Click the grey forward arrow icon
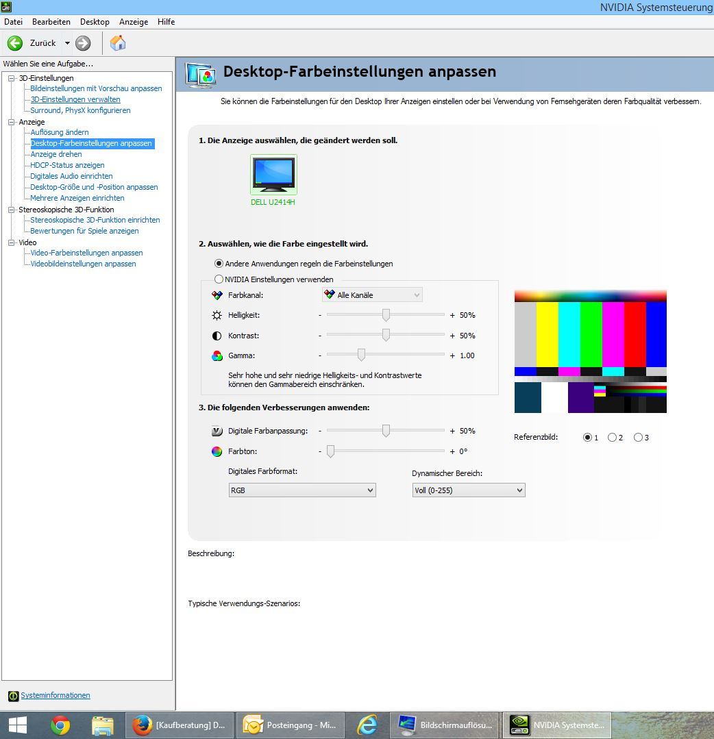 pos(83,43)
